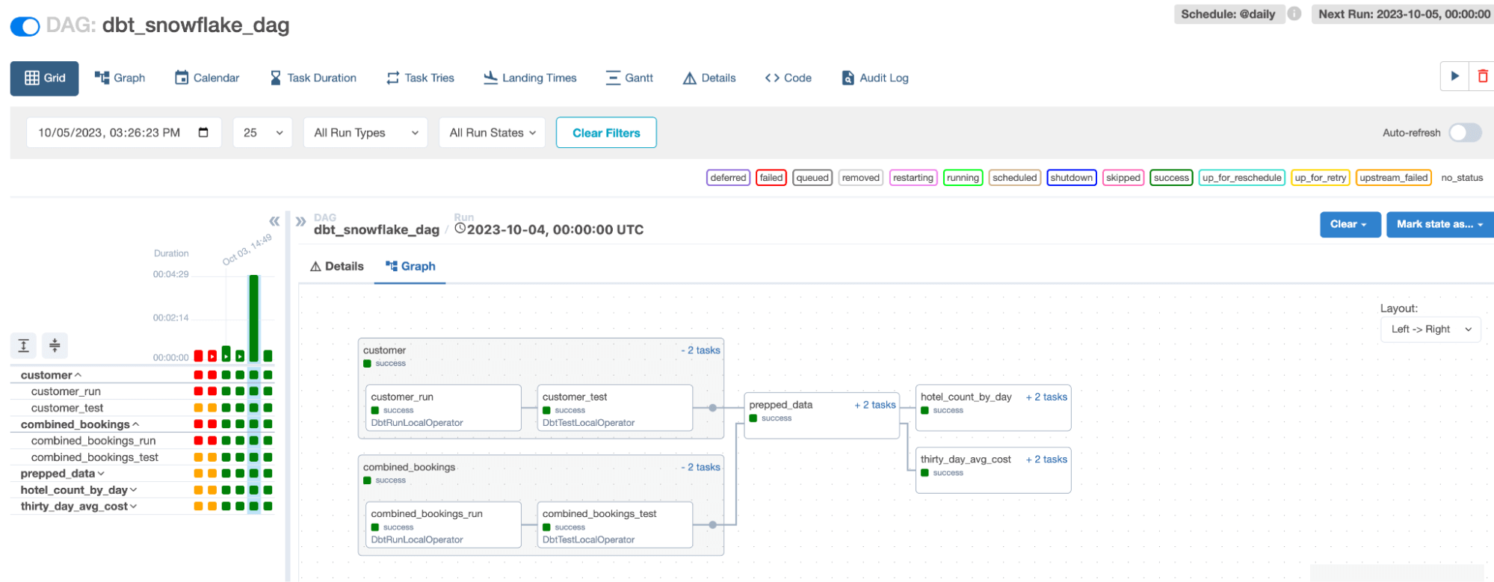
Task: Switch to the Gantt view
Action: tap(629, 78)
